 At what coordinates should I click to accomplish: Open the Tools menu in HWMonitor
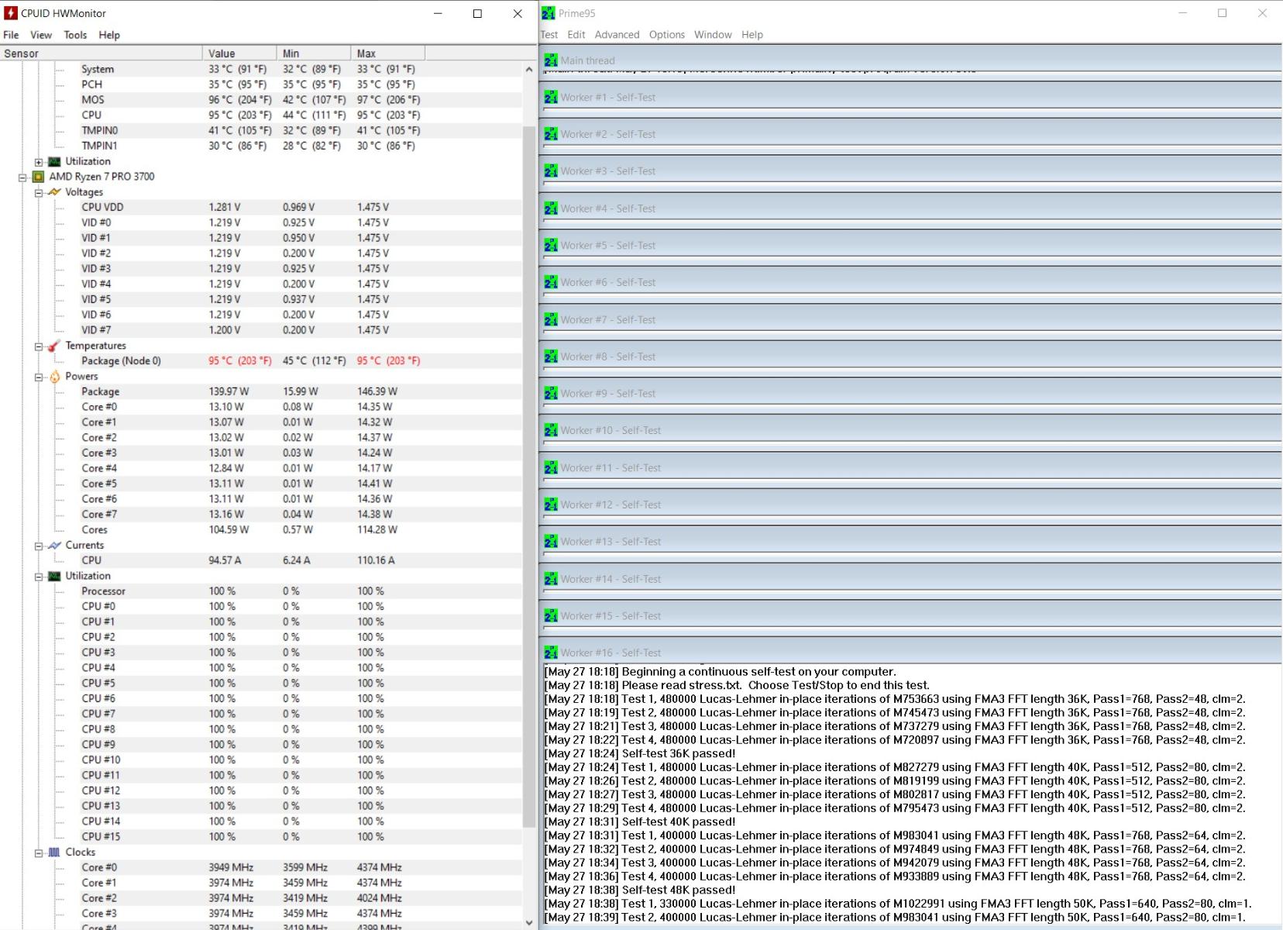[x=75, y=35]
